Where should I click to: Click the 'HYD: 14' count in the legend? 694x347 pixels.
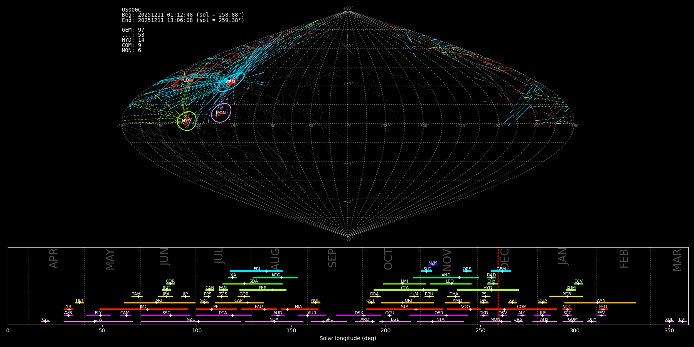pyautogui.click(x=133, y=40)
